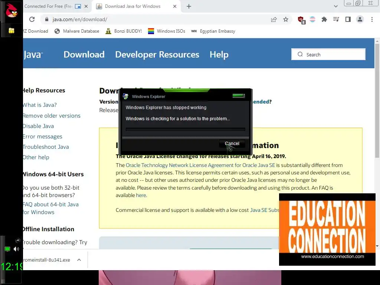
Task: Click the Education Connection advertisement
Action: pyautogui.click(x=327, y=229)
